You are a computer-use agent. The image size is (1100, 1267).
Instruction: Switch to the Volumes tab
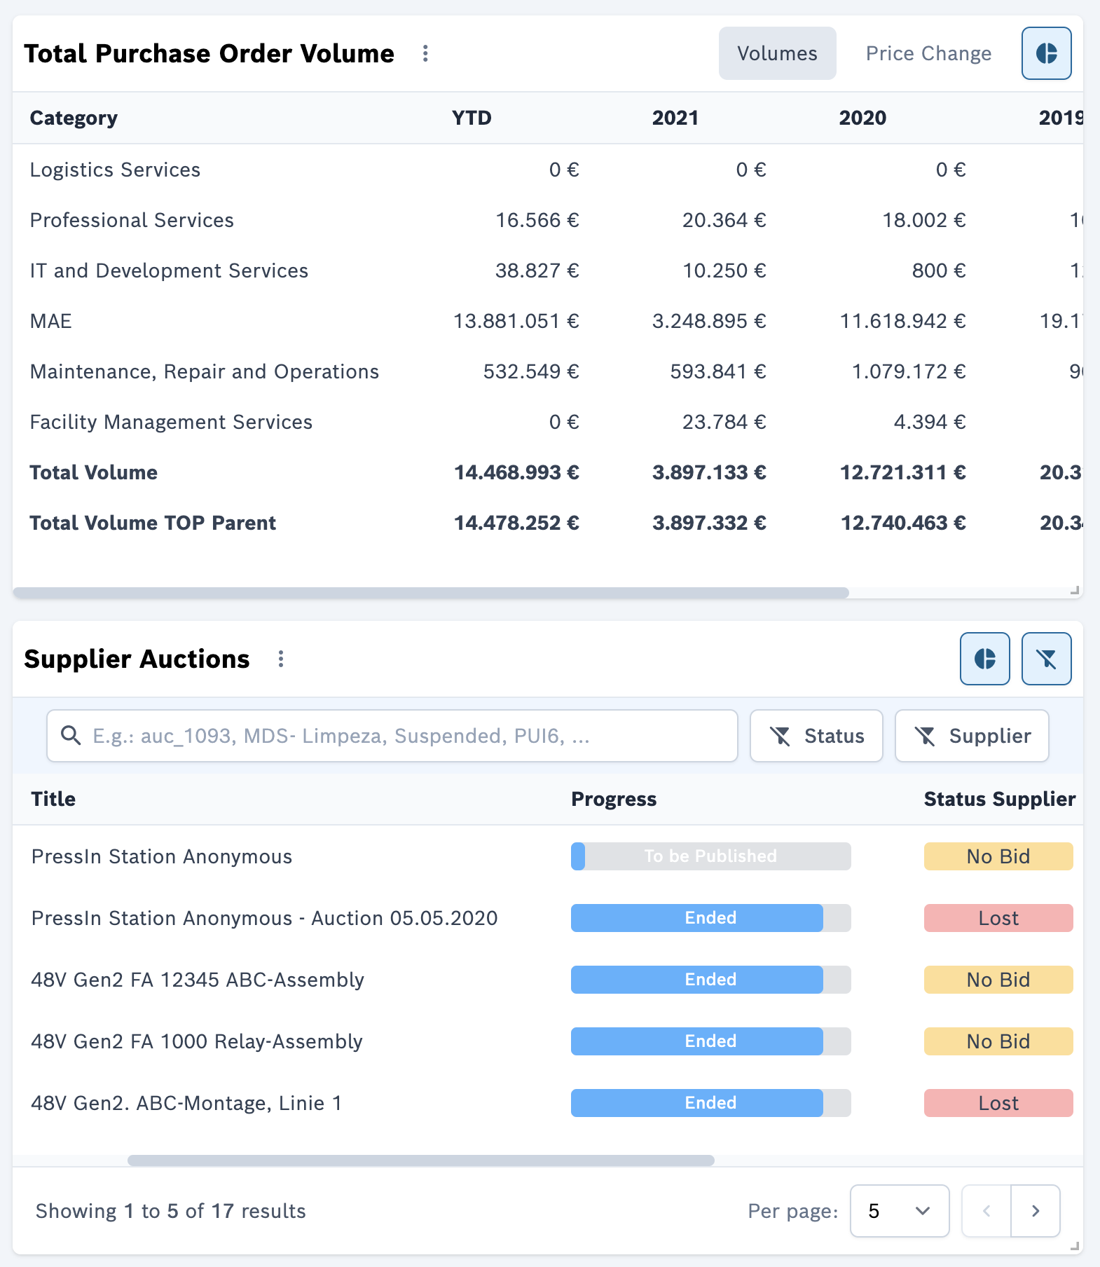point(777,53)
